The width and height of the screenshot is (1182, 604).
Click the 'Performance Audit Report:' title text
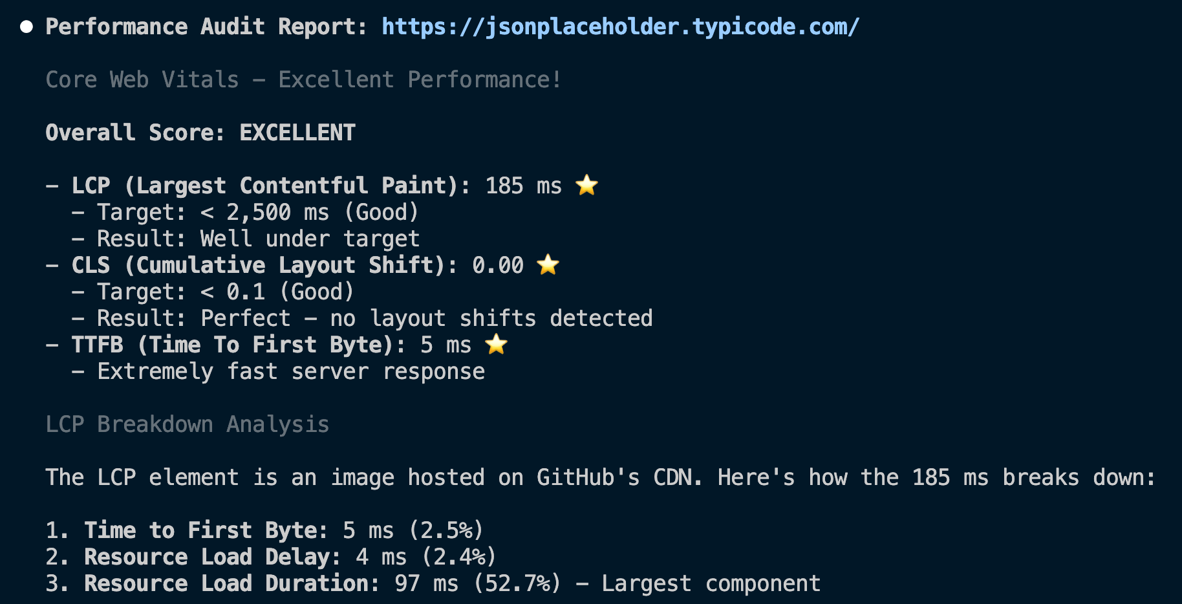[206, 27]
